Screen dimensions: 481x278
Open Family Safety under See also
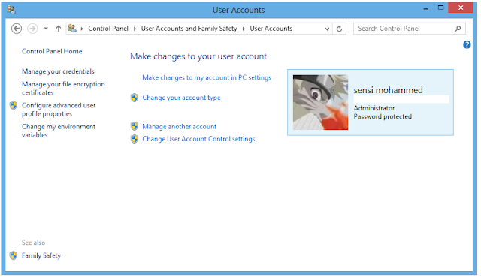point(41,255)
